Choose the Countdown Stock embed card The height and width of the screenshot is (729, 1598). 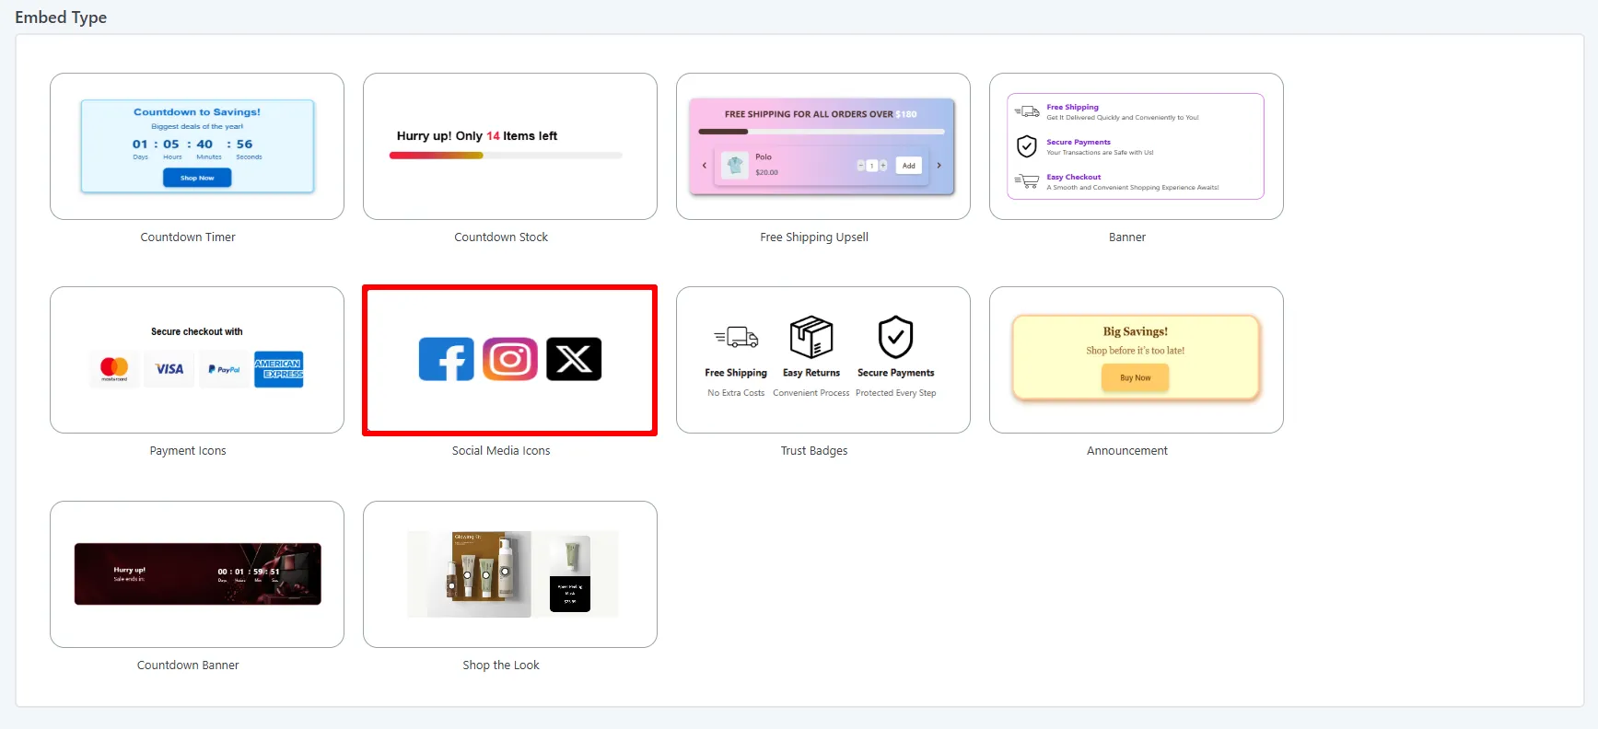pos(510,146)
